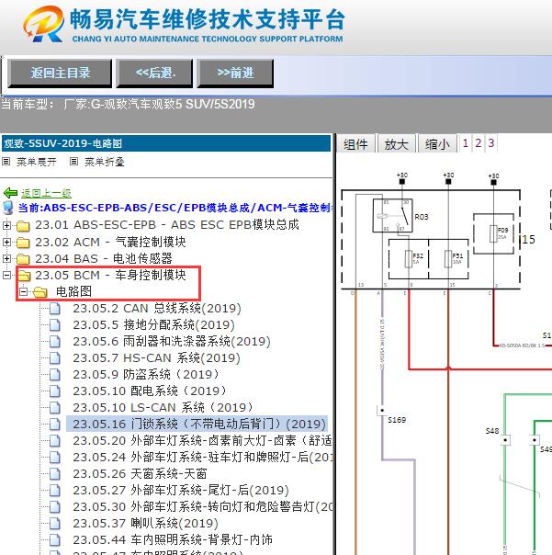Viewport: 552px width, 555px height.
Task: Open 23.05.2 CAN 总线系统 diagram
Action: pos(157,309)
